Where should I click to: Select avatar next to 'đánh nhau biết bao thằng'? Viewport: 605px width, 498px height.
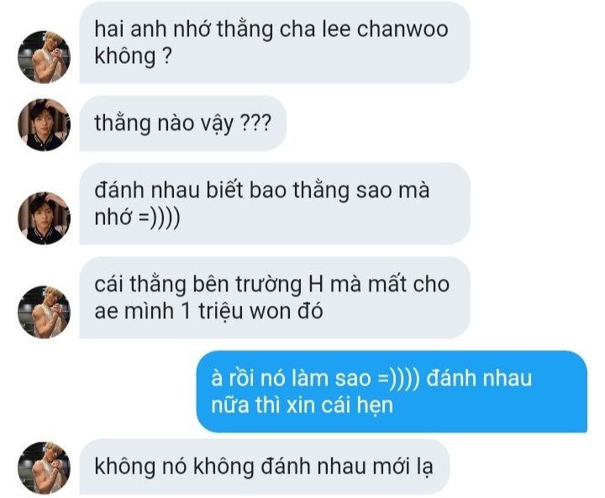pos(44,218)
